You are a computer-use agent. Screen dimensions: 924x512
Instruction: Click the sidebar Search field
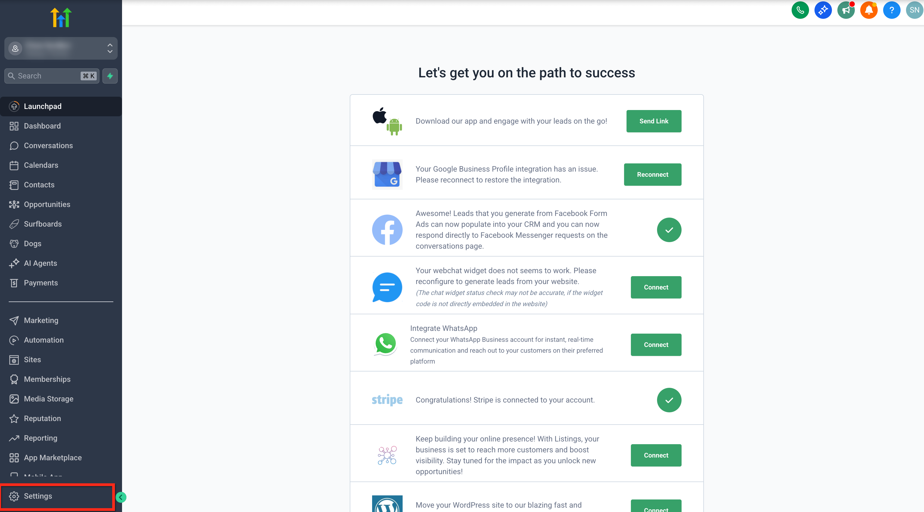[x=52, y=76]
